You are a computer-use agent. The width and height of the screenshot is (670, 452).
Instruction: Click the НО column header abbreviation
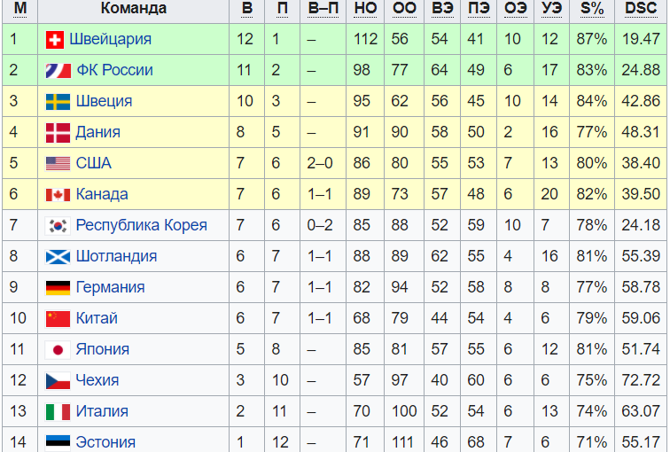[x=365, y=8]
